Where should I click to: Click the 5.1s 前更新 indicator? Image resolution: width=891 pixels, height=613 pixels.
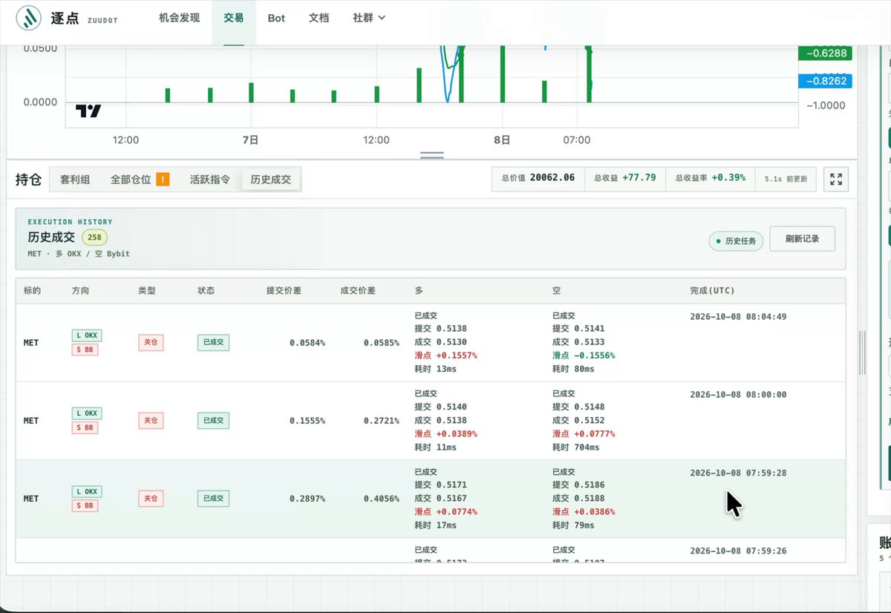pos(786,179)
